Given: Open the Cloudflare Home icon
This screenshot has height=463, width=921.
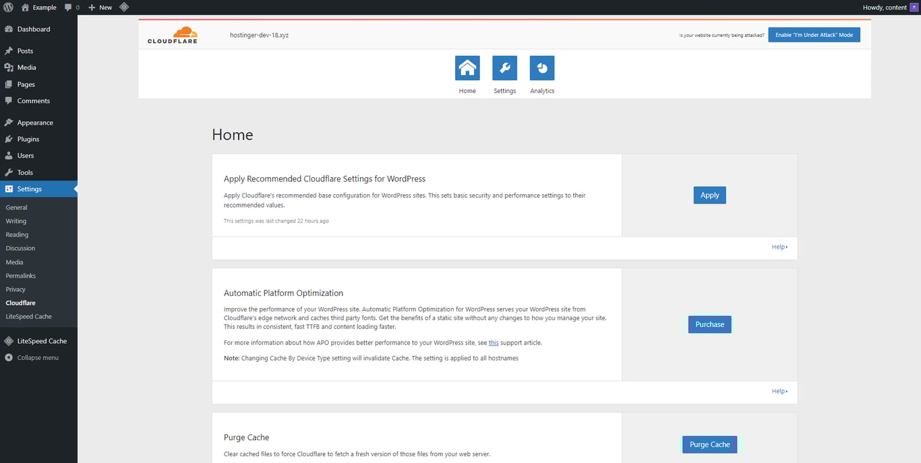Looking at the screenshot, I should (x=467, y=67).
